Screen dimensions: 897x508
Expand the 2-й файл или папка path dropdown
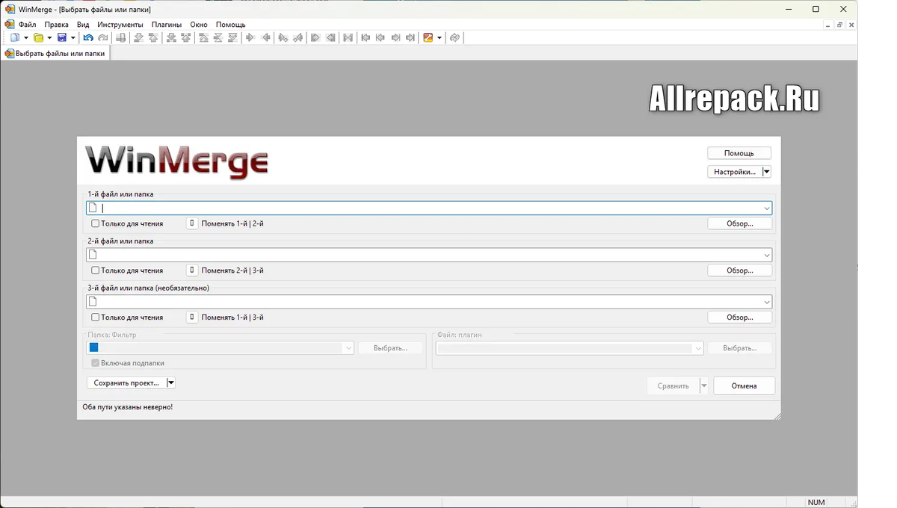click(x=767, y=255)
